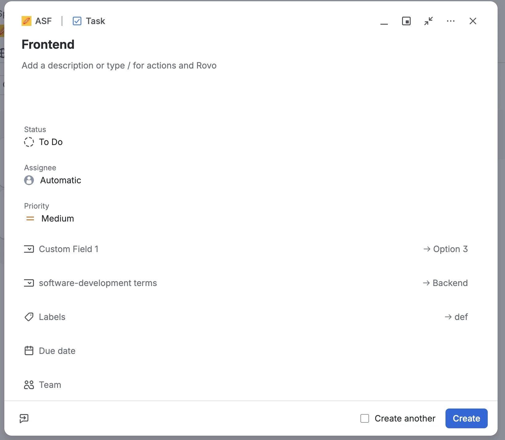Click the Assignee field label

coord(40,168)
